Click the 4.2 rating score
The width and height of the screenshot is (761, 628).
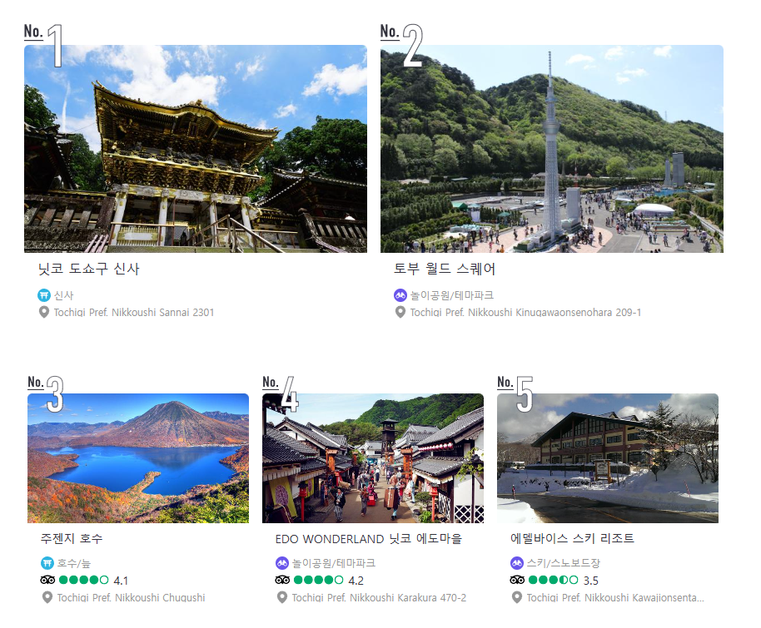click(x=356, y=581)
